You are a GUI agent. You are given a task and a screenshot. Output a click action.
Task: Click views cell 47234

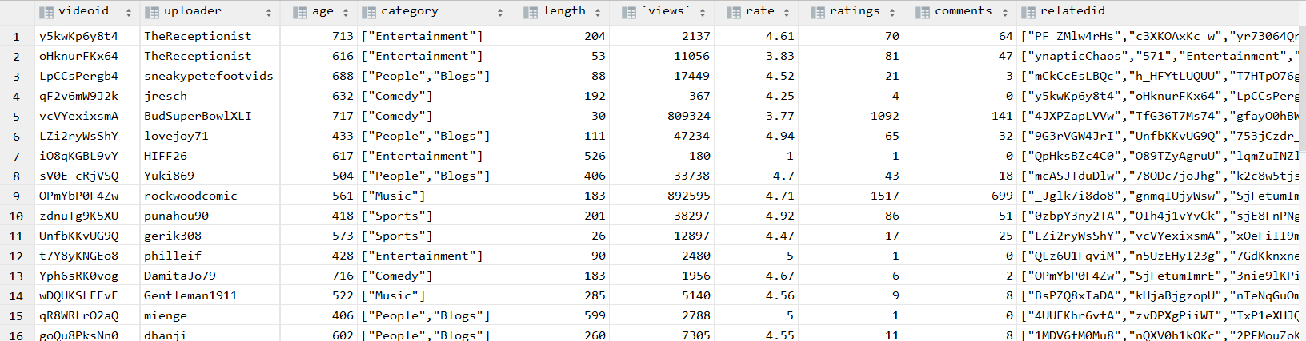click(x=692, y=136)
